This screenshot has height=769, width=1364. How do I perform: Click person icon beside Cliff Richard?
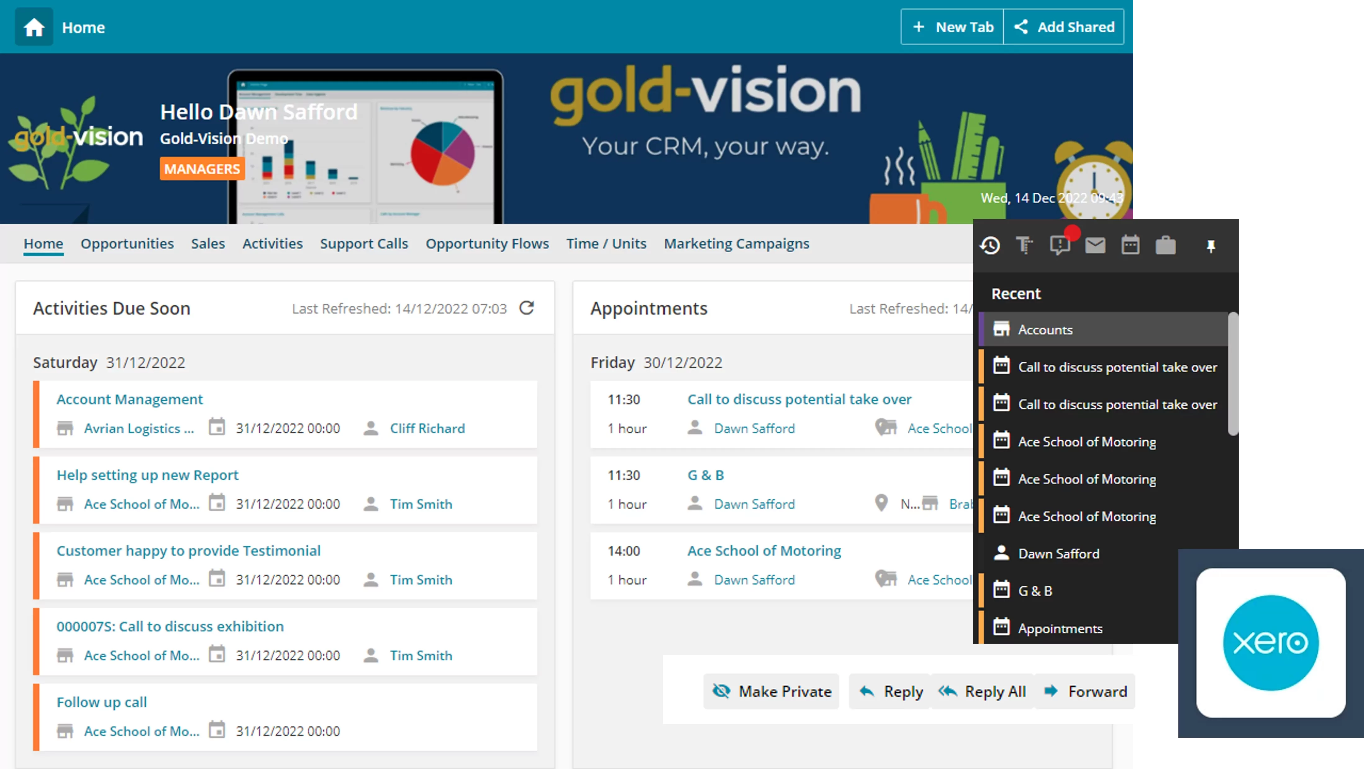371,428
